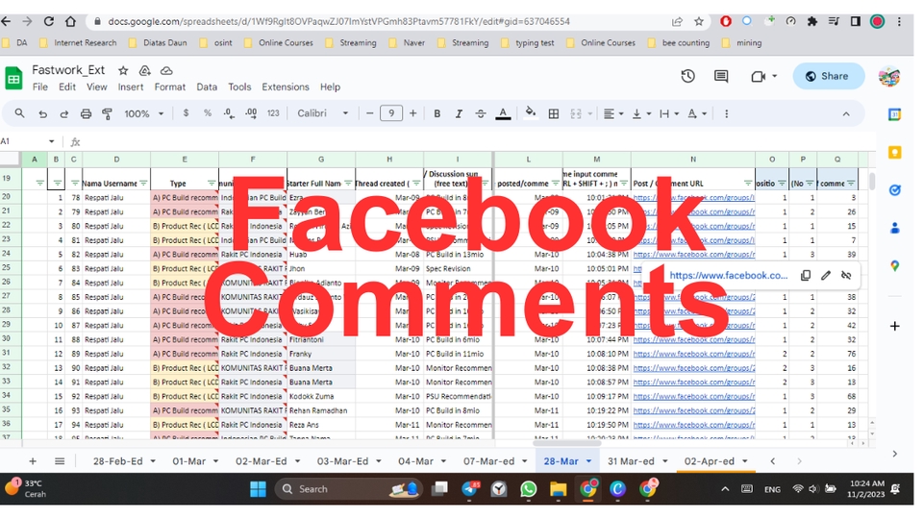Screen dimensions: 923x519
Task: Open the text color picker
Action: [503, 113]
